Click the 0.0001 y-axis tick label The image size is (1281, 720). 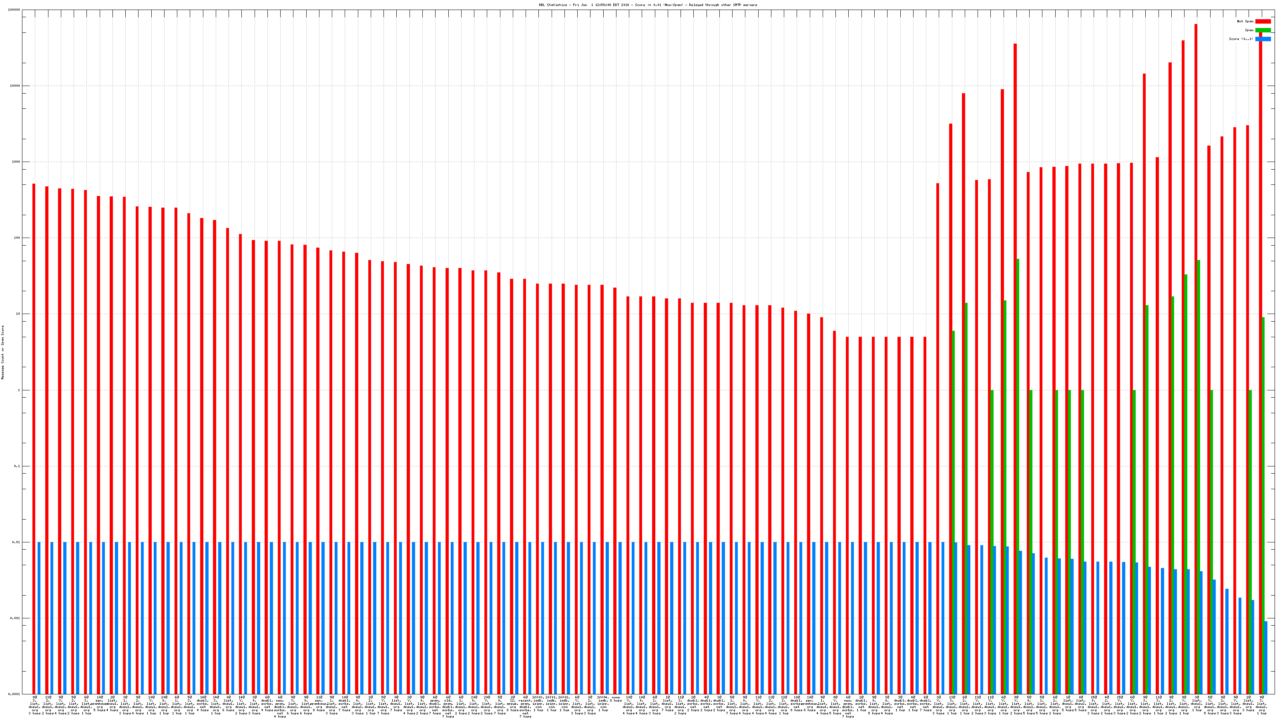click(14, 694)
